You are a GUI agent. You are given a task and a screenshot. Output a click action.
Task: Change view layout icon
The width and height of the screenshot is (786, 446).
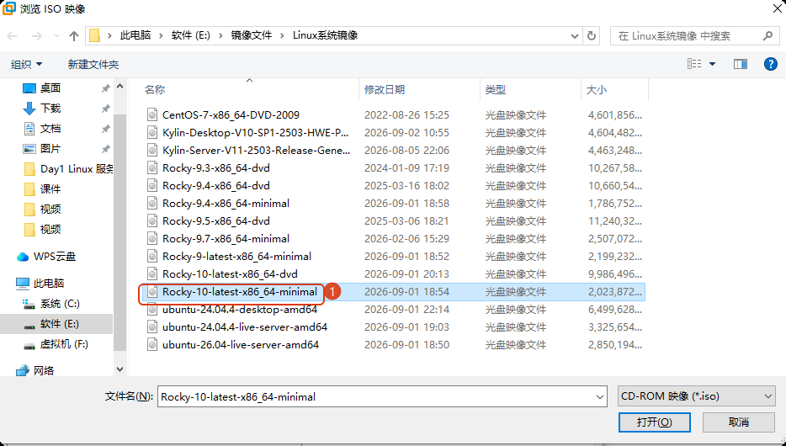[x=694, y=64]
